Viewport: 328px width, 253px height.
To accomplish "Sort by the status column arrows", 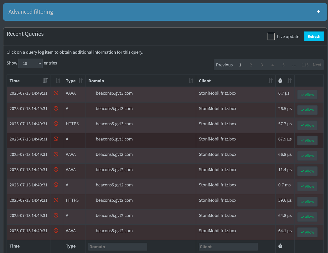I will 58,81.
